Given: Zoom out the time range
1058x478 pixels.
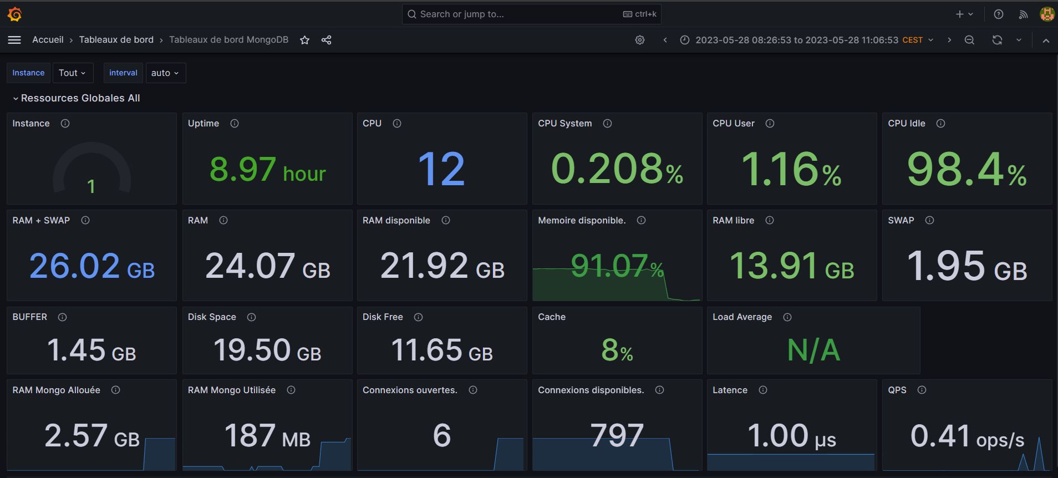Looking at the screenshot, I should (x=969, y=40).
